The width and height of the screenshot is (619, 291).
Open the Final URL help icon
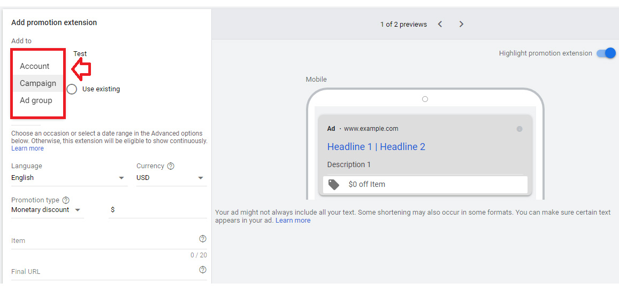[x=203, y=270]
